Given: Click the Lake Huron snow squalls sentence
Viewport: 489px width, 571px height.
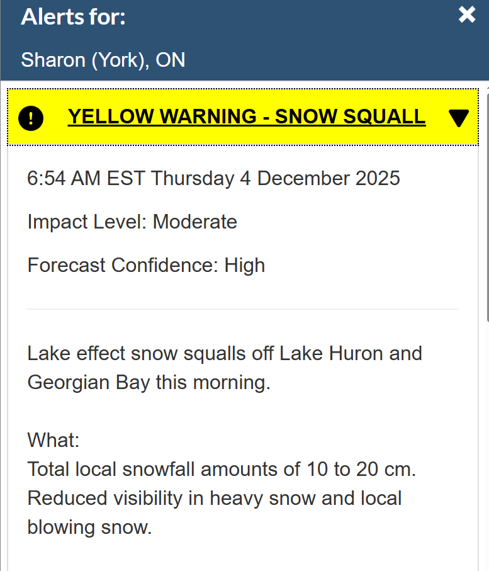Looking at the screenshot, I should pos(225,353).
